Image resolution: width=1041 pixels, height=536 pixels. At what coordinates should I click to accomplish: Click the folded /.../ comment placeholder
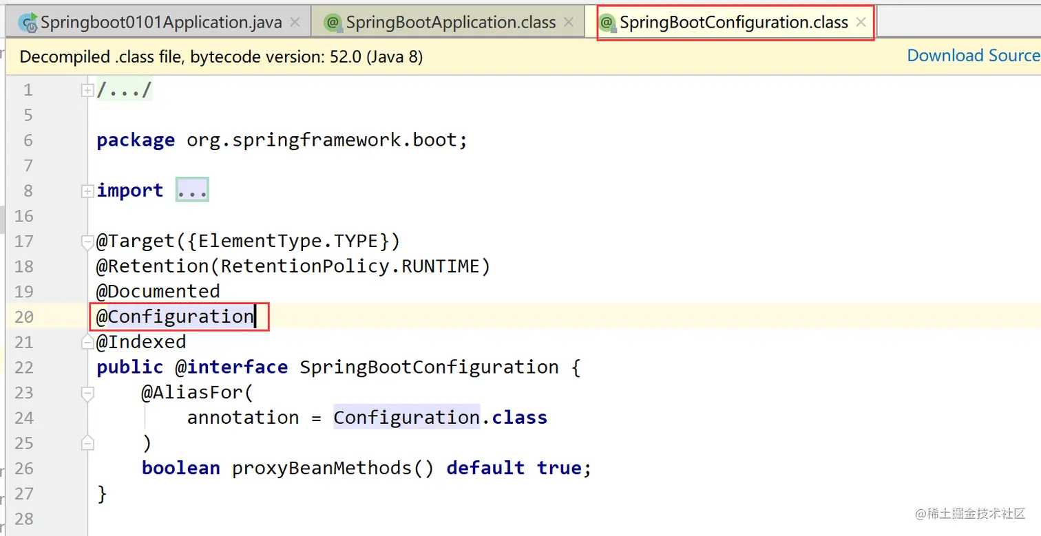pyautogui.click(x=124, y=90)
